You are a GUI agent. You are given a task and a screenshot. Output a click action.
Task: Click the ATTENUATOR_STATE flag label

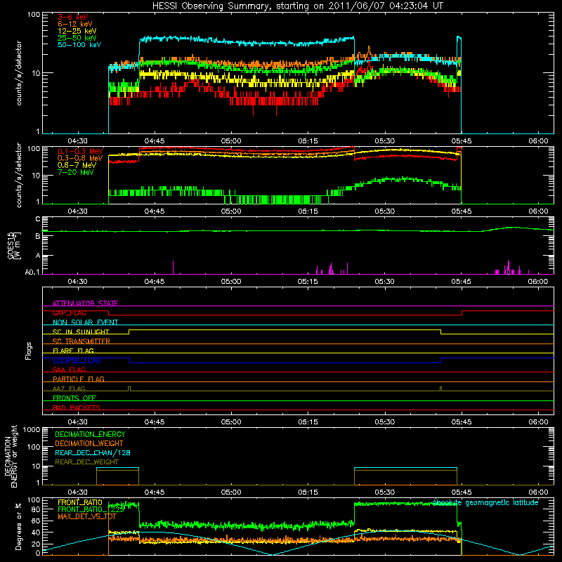85,303
